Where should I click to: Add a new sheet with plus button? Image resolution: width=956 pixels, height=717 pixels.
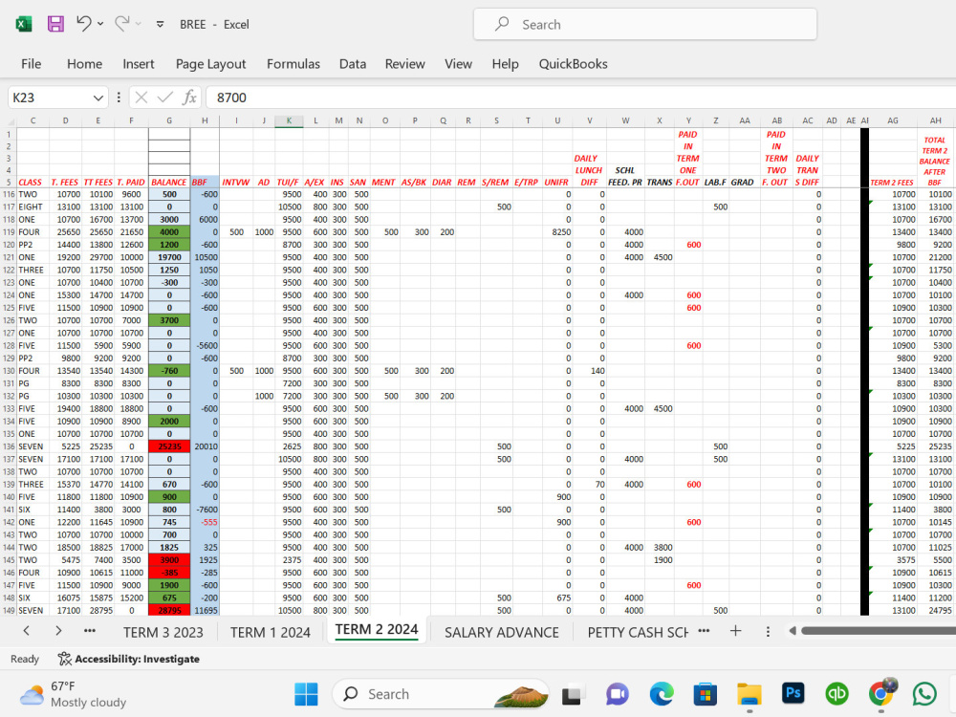pos(735,631)
